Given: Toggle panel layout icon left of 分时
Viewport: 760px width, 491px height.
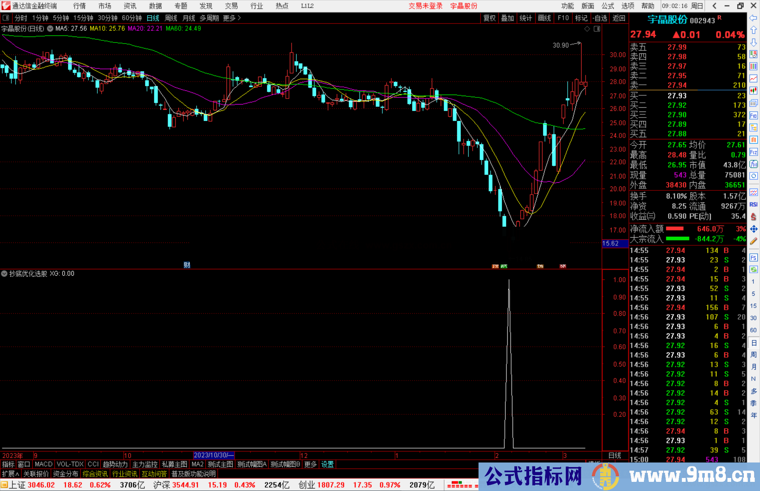Looking at the screenshot, I should (6, 18).
